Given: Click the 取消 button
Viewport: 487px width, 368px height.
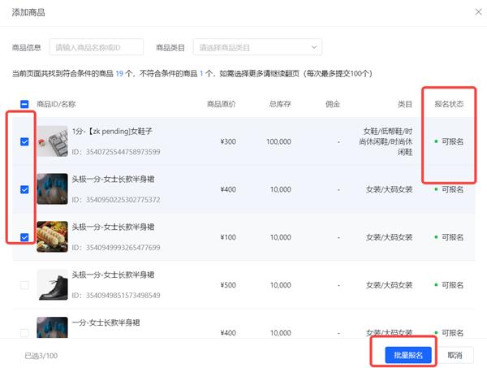Looking at the screenshot, I should (x=455, y=355).
